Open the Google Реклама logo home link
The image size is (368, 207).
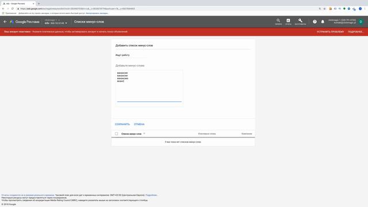coord(25,22)
